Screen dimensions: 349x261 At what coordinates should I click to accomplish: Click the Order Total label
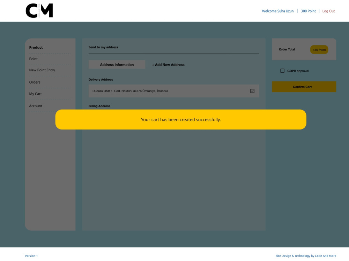(287, 49)
